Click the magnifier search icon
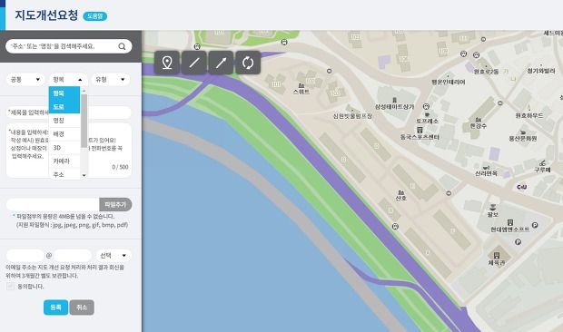 pyautogui.click(x=122, y=46)
